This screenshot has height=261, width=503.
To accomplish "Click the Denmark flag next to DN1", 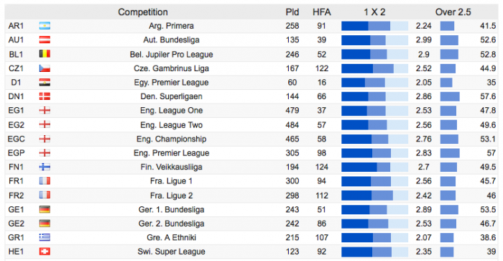I will [x=45, y=96].
